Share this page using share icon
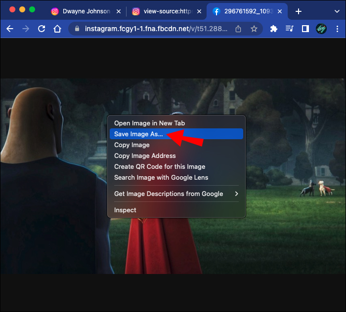The image size is (346, 312). coord(238,29)
